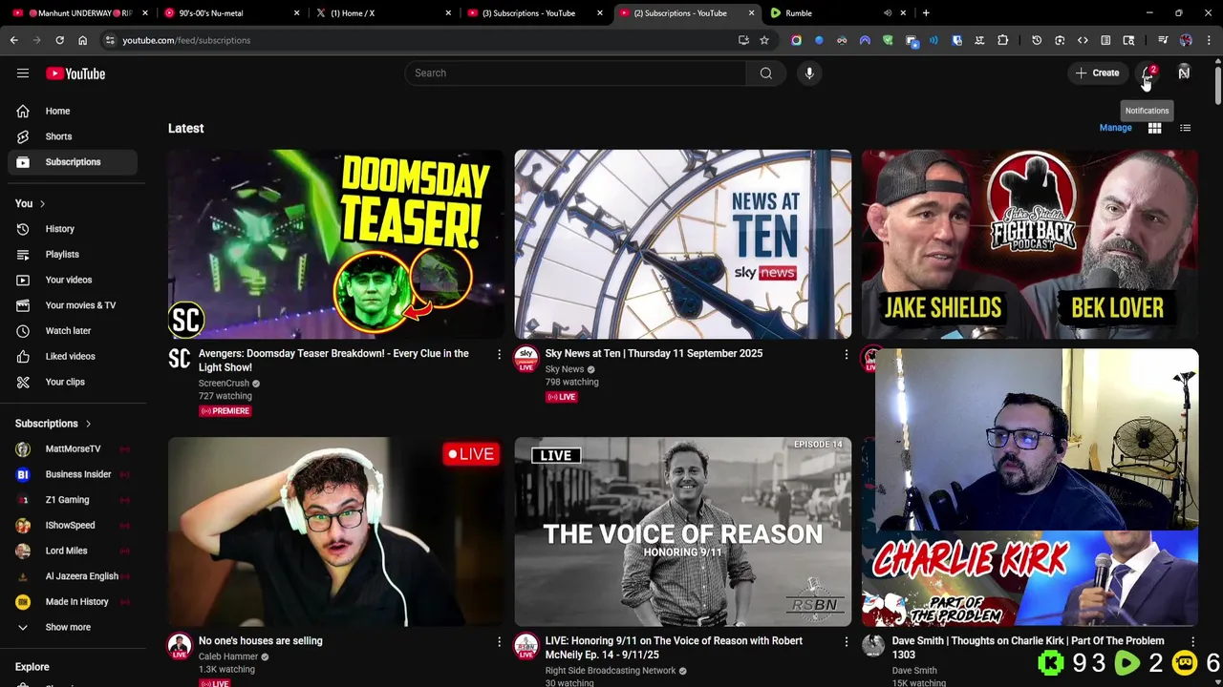Click Sky News channel avatar
The height and width of the screenshot is (687, 1223).
pyautogui.click(x=526, y=359)
